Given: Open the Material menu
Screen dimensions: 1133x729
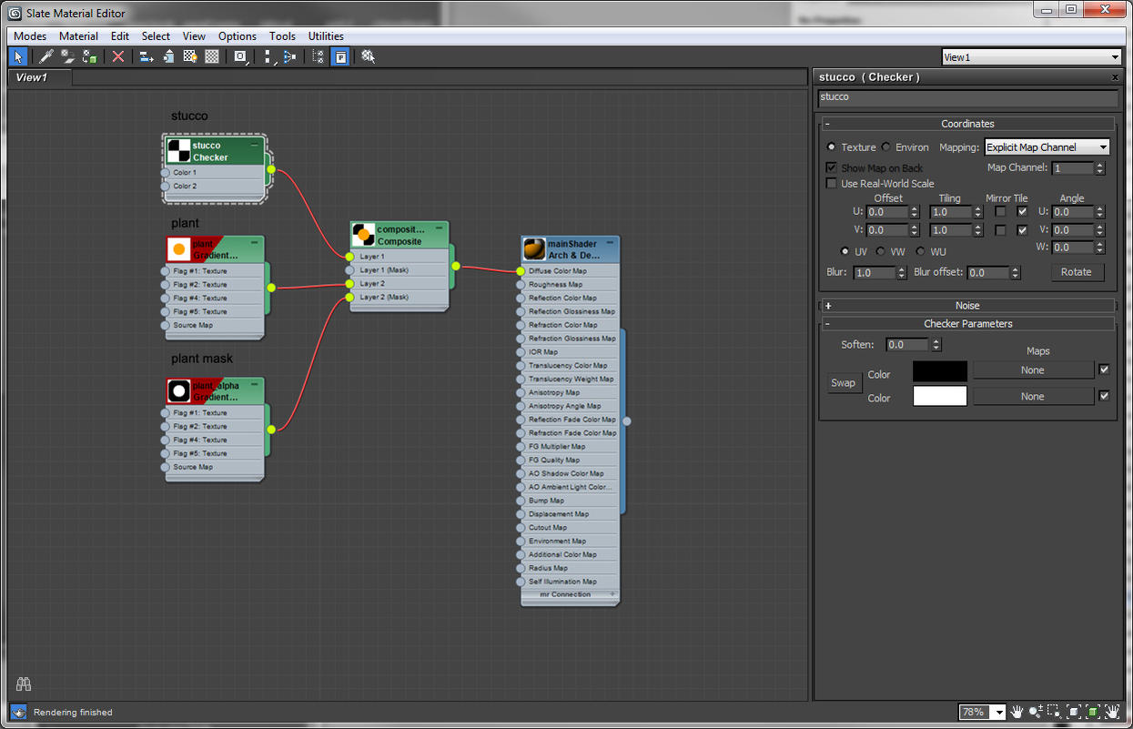Looking at the screenshot, I should pyautogui.click(x=78, y=36).
